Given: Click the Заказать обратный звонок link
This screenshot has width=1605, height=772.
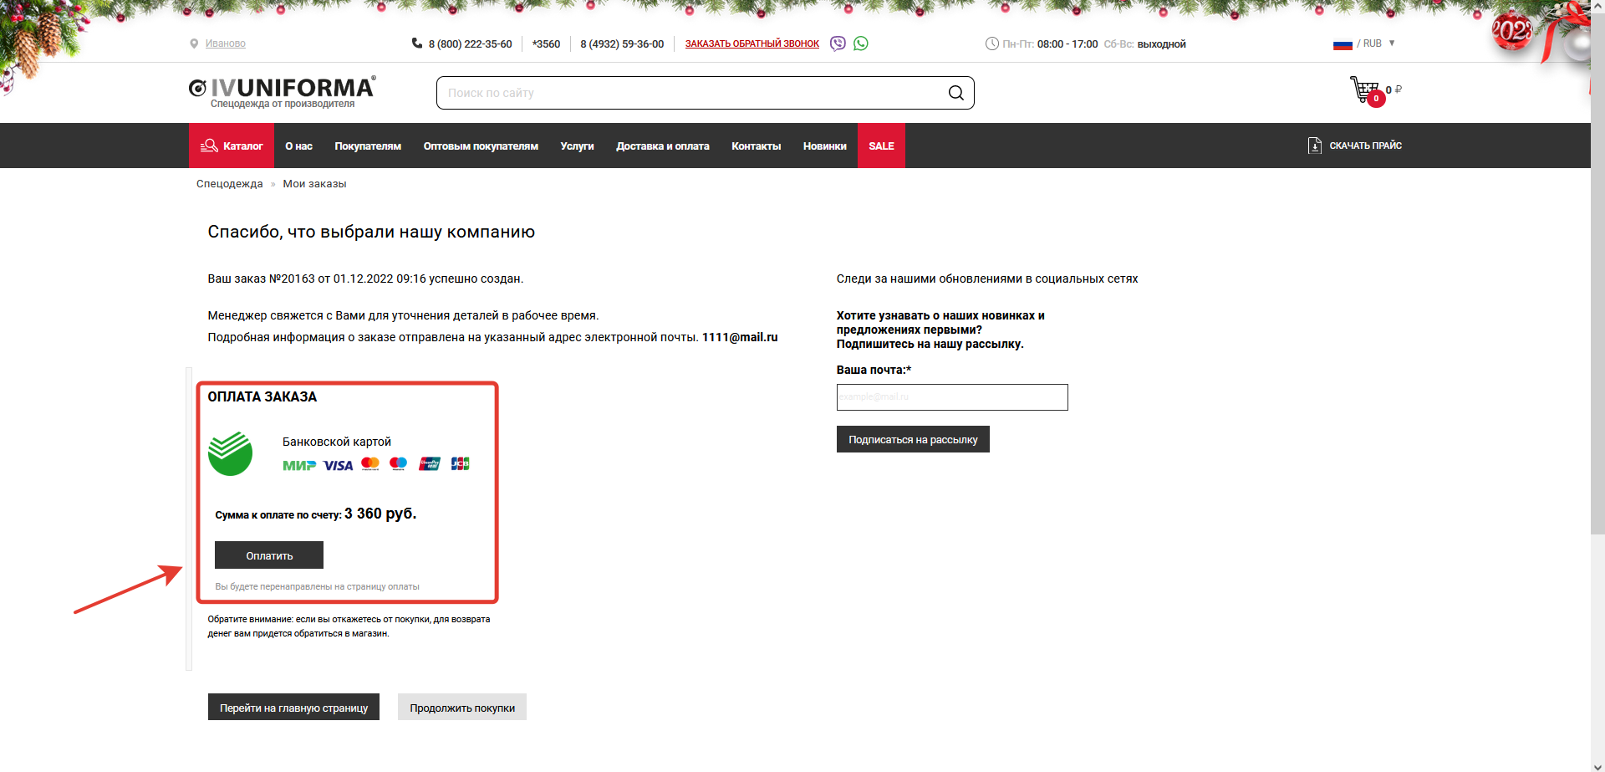Looking at the screenshot, I should tap(752, 43).
